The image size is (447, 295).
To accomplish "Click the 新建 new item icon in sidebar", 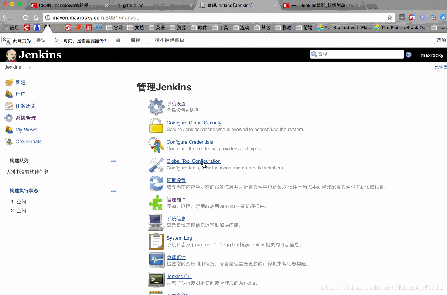I will 9,82.
